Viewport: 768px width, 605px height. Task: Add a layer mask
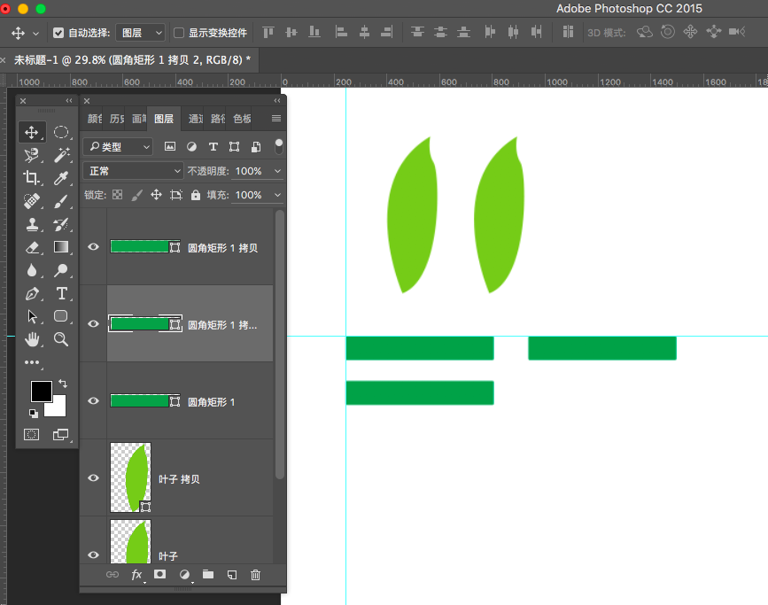tap(159, 574)
